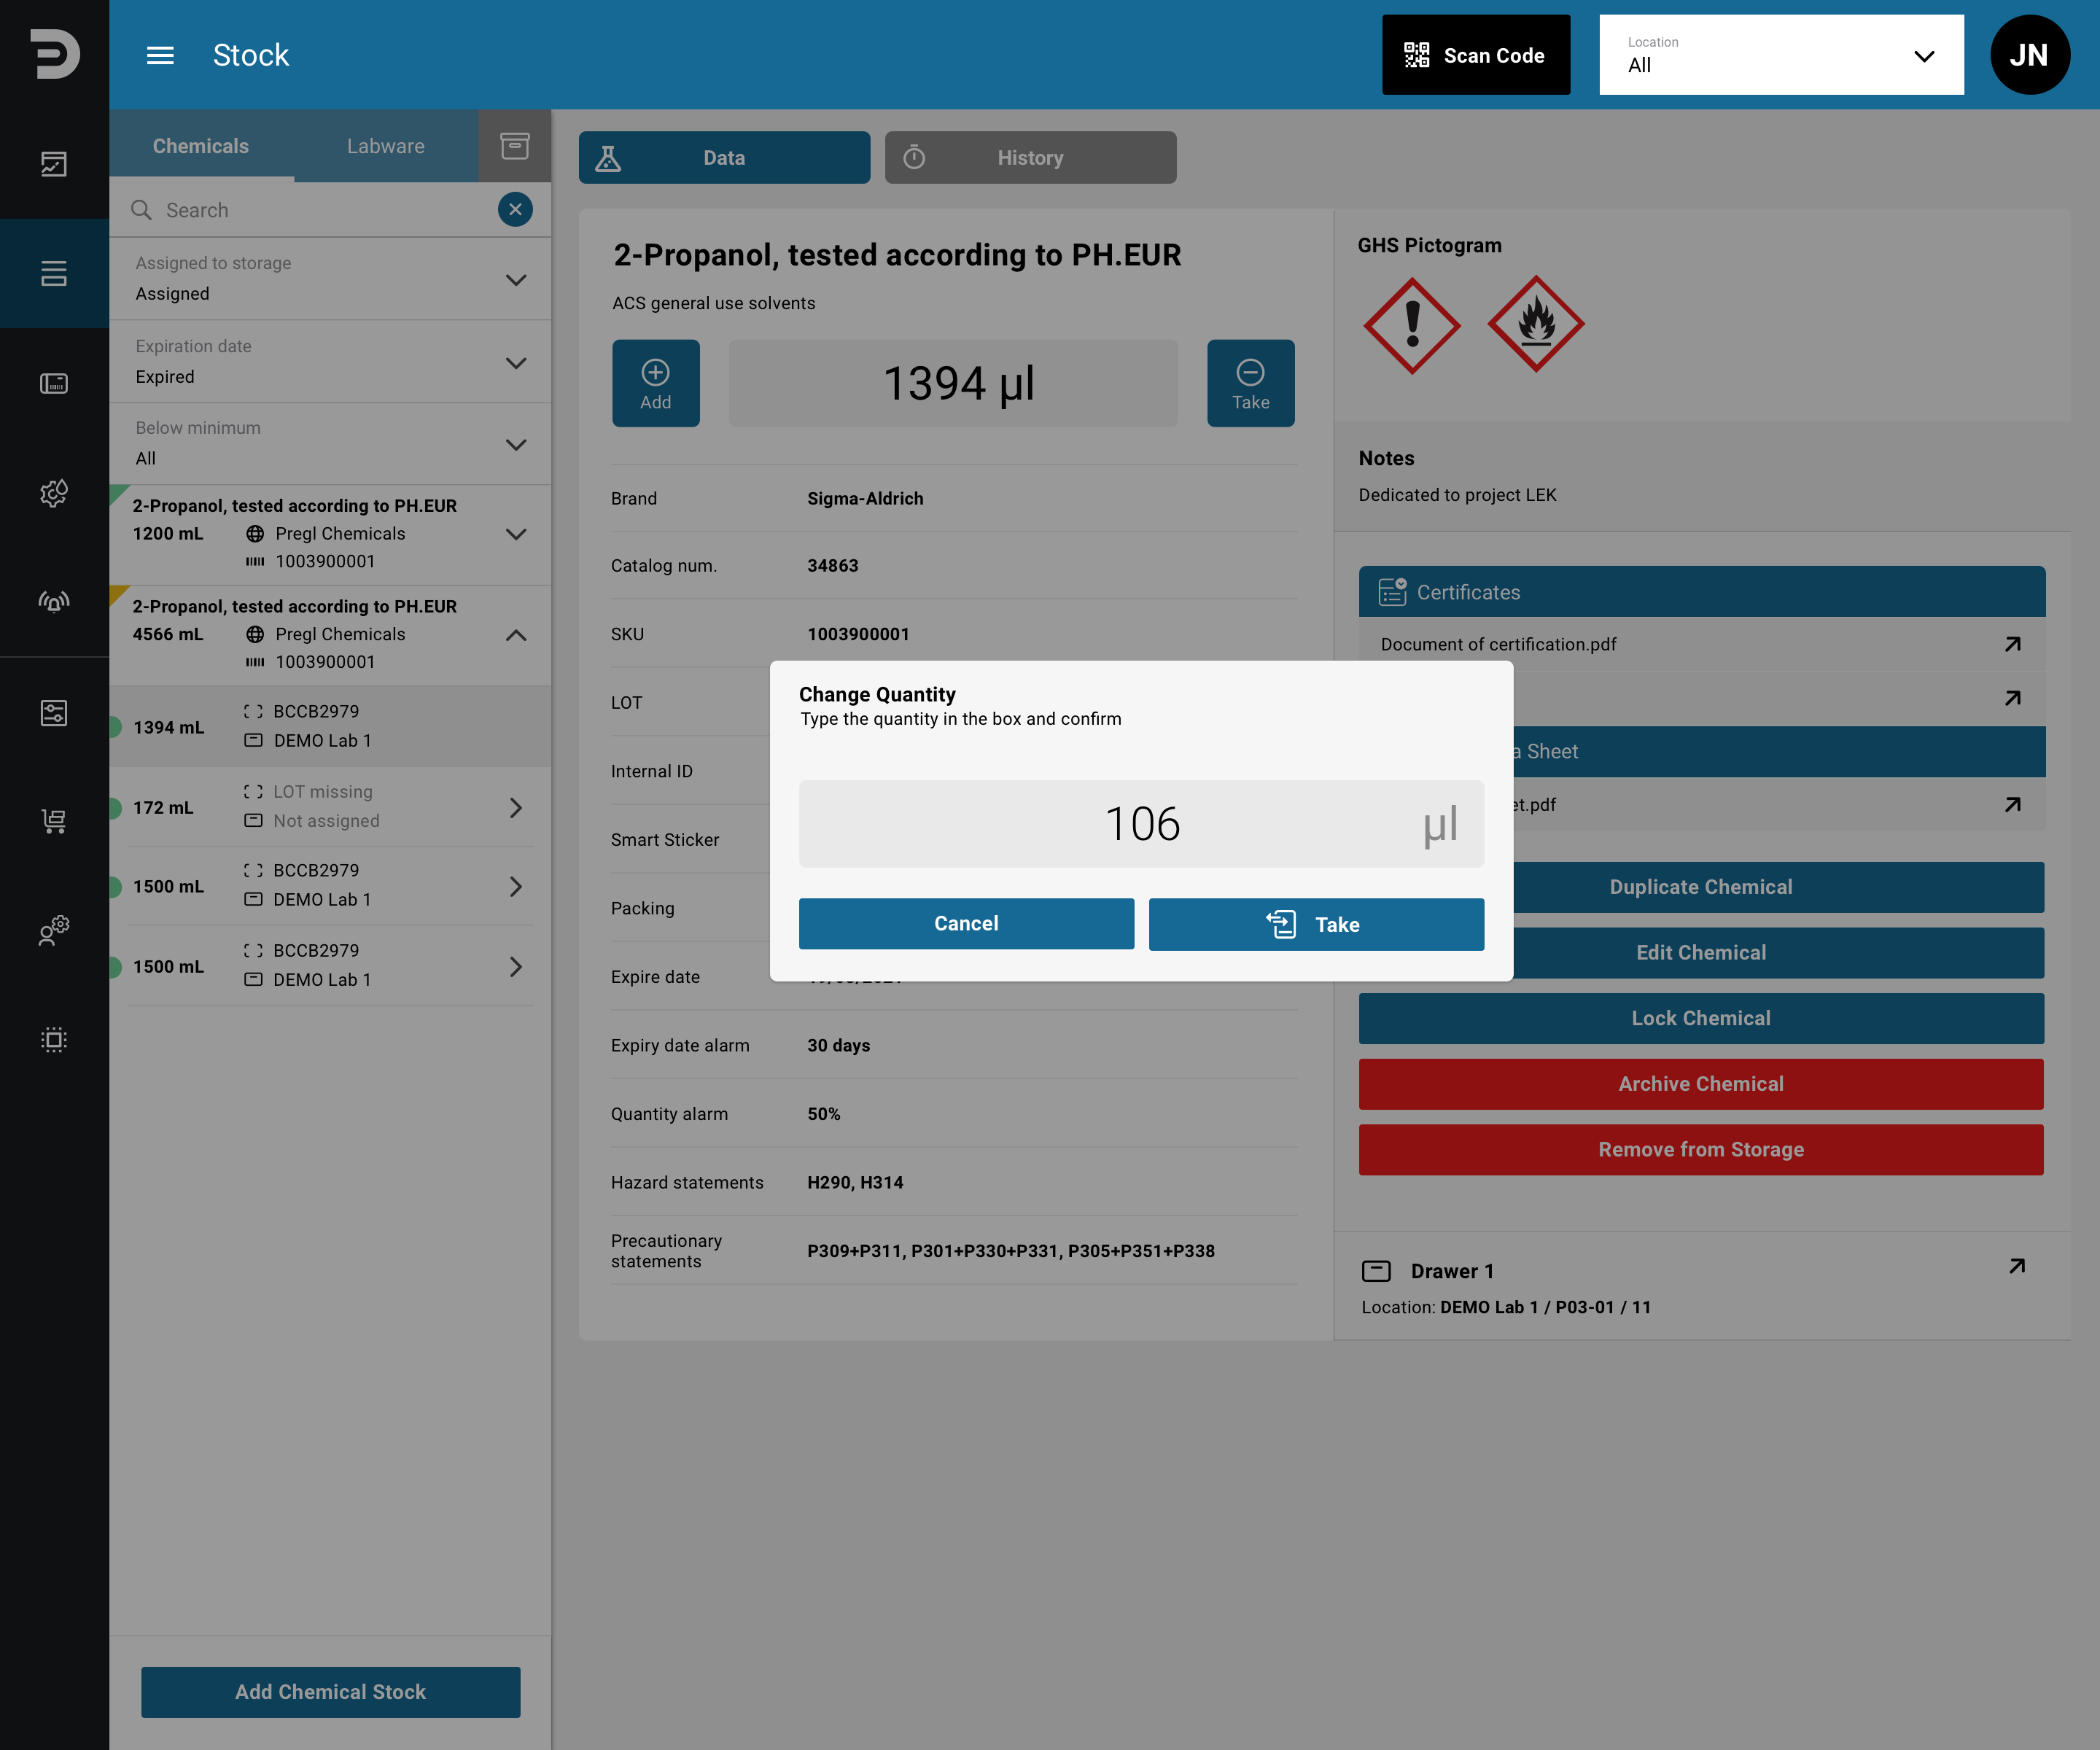
Task: Open the user settings sidebar icon
Action: 54,930
